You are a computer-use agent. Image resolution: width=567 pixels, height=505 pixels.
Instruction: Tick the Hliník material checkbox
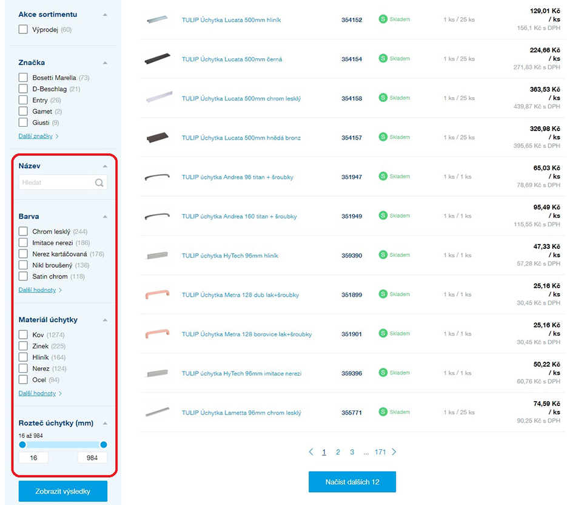click(23, 358)
